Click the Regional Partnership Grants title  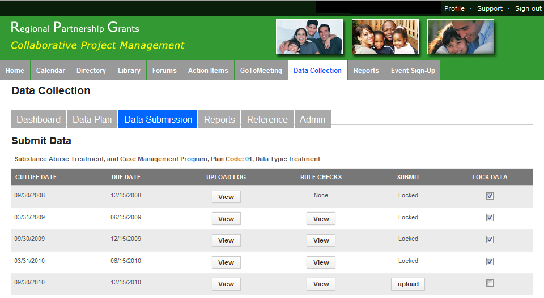coord(75,27)
